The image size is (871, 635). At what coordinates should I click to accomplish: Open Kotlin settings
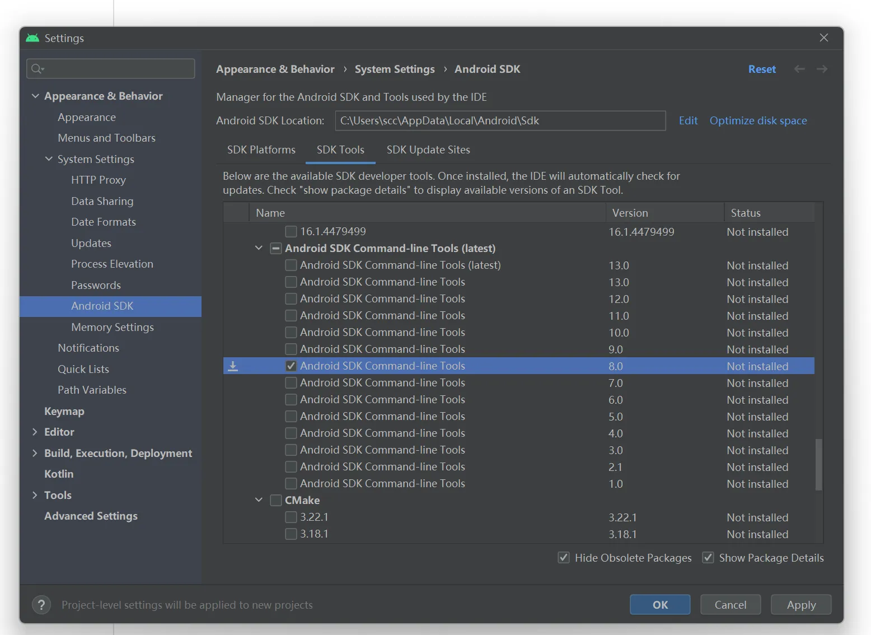coord(59,474)
